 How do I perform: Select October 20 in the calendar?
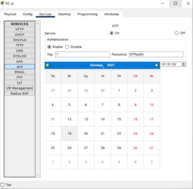click(x=86, y=134)
